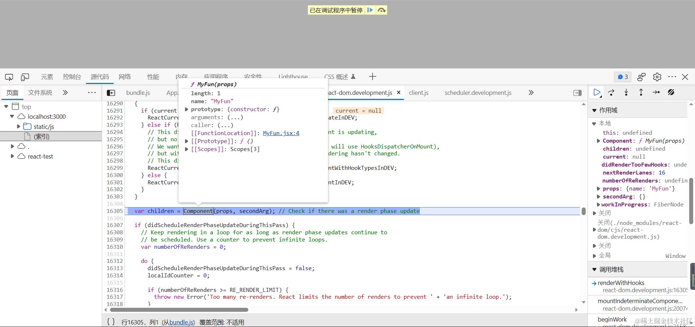Step over next function call
Image resolution: width=695 pixels, height=327 pixels.
[x=611, y=92]
